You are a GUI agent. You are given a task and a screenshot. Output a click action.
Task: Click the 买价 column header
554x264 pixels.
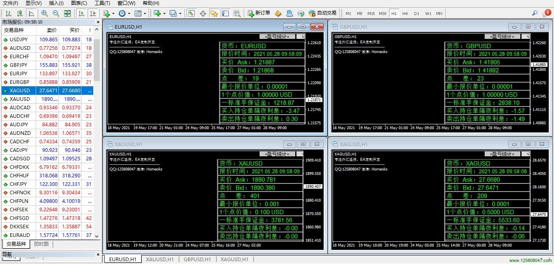(70, 30)
